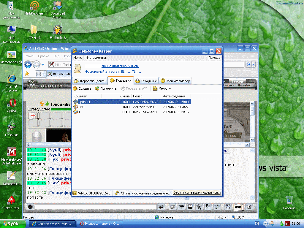Click the IE search magnifier button
This screenshot has height=228, width=304.
pyautogui.click(x=248, y=64)
